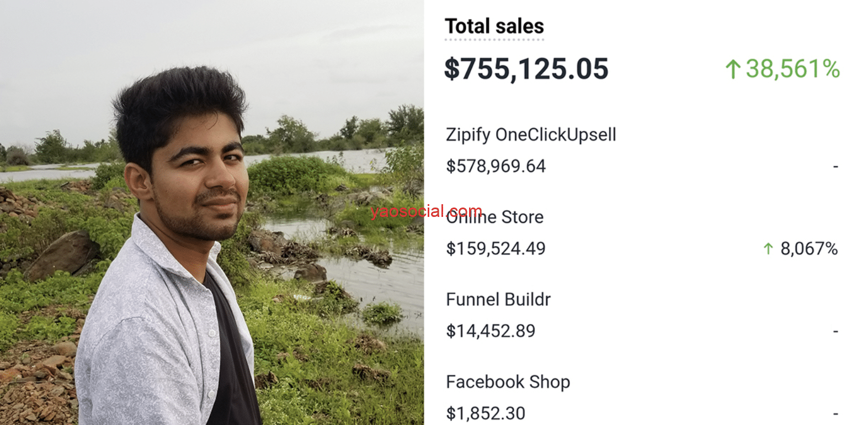
Task: Click the $755,125.05 total sales amount
Action: coord(526,69)
